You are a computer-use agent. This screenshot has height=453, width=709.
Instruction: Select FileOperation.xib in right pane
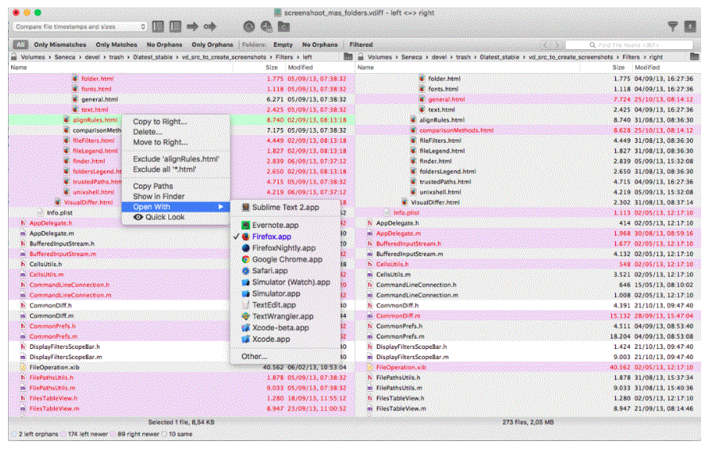[x=528, y=367]
